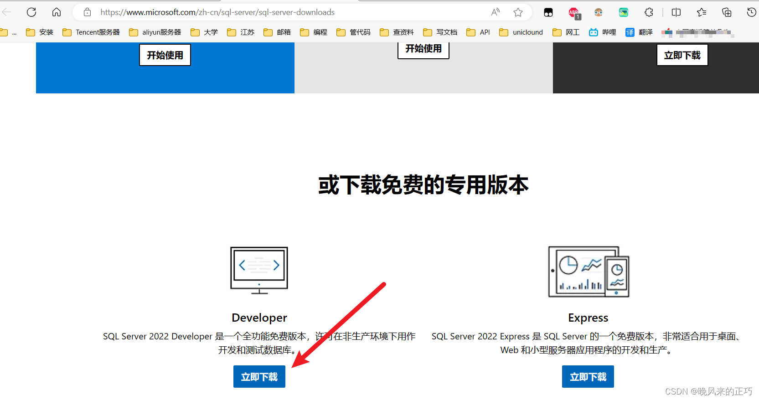Screen dimensions: 759x400
Task: Open the aliyun服务器 bookmarks folder
Action: tap(155, 32)
